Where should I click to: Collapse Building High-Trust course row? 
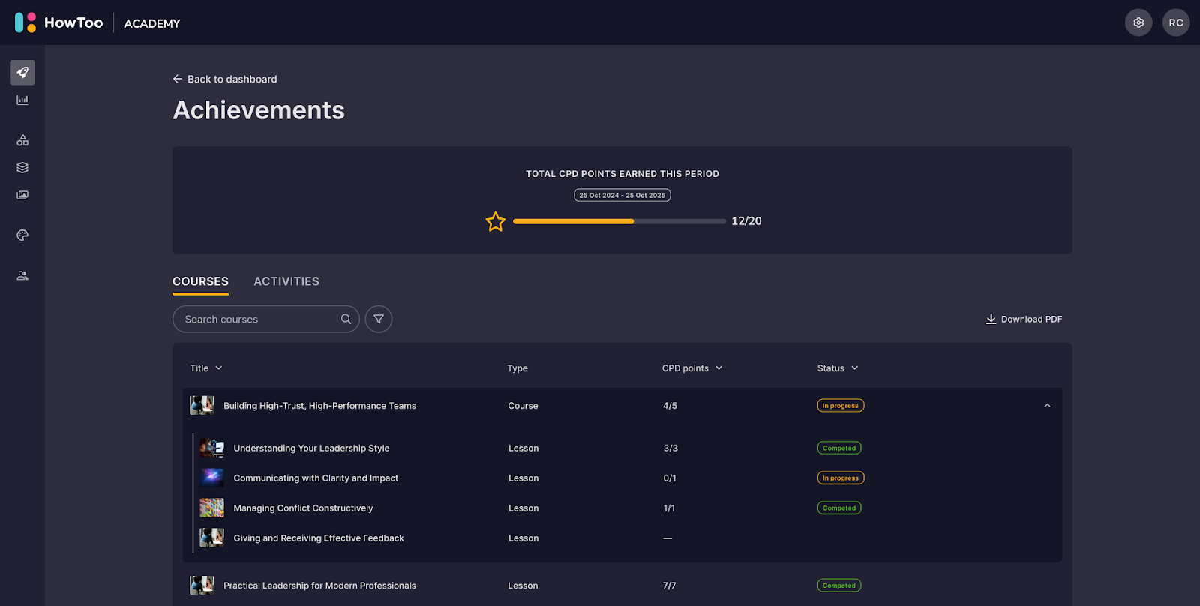(x=1047, y=406)
